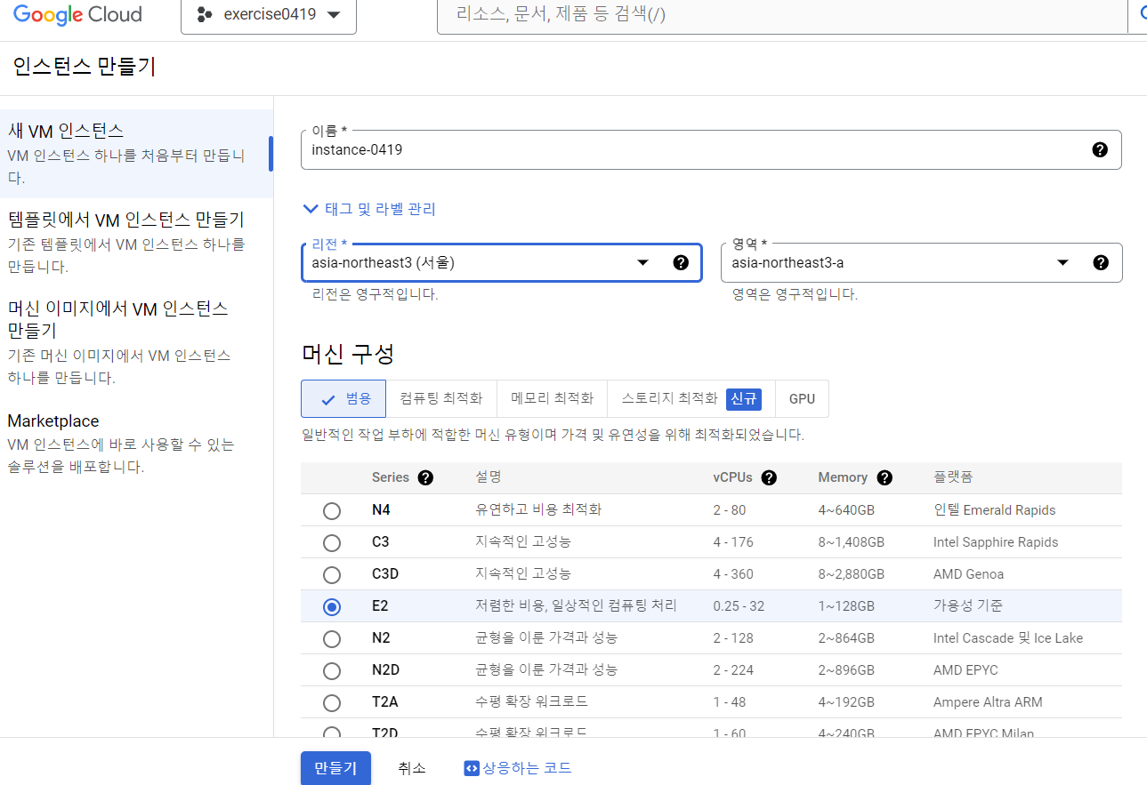The height and width of the screenshot is (785, 1147).
Task: Click the project hexagon icon beside exercise0419
Action: click(x=205, y=14)
